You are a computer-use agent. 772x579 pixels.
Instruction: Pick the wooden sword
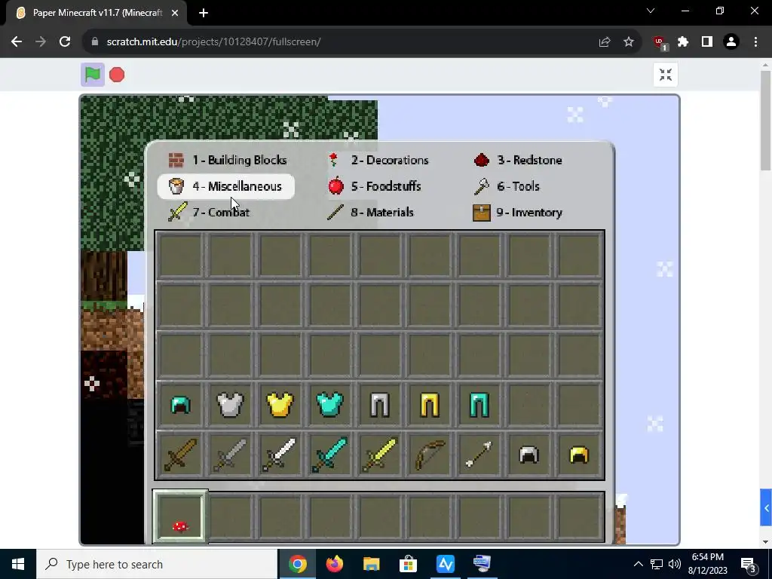180,455
